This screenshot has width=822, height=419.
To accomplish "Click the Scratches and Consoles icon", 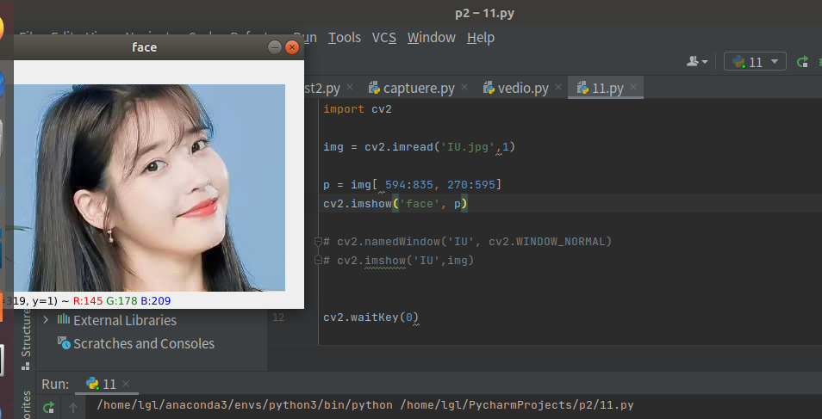I will [x=64, y=342].
